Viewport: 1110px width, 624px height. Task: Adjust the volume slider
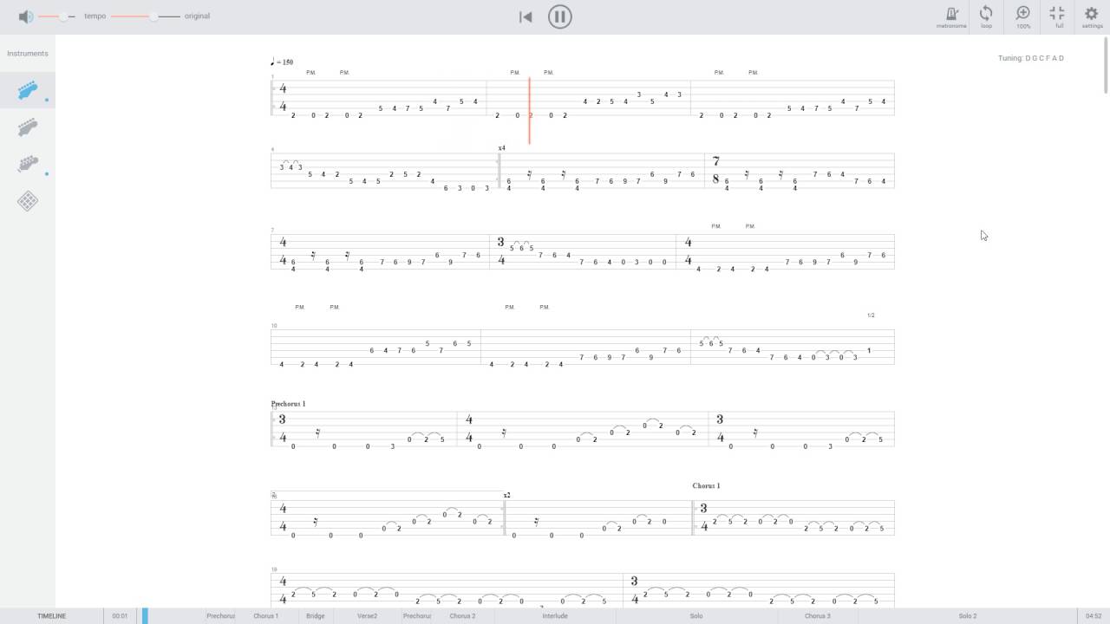point(64,16)
